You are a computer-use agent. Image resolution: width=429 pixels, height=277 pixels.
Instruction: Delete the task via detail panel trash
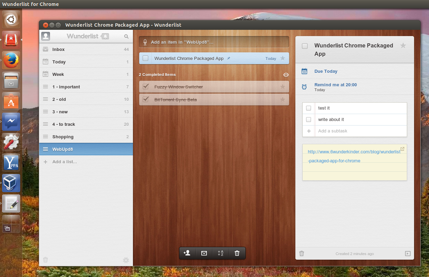click(302, 253)
